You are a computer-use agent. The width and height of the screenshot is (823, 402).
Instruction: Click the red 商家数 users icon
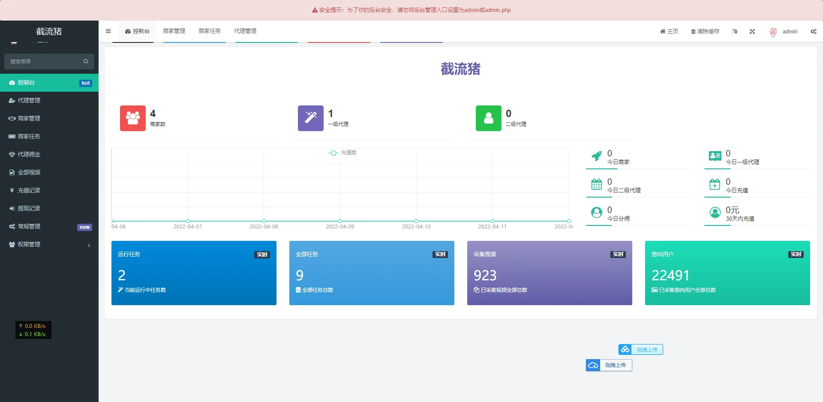(x=133, y=118)
